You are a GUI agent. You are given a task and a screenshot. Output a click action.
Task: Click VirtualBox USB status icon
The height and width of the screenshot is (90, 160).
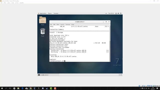(x=144, y=86)
